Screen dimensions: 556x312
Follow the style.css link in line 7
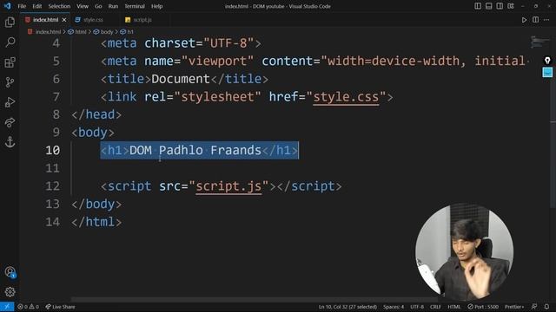click(x=346, y=97)
